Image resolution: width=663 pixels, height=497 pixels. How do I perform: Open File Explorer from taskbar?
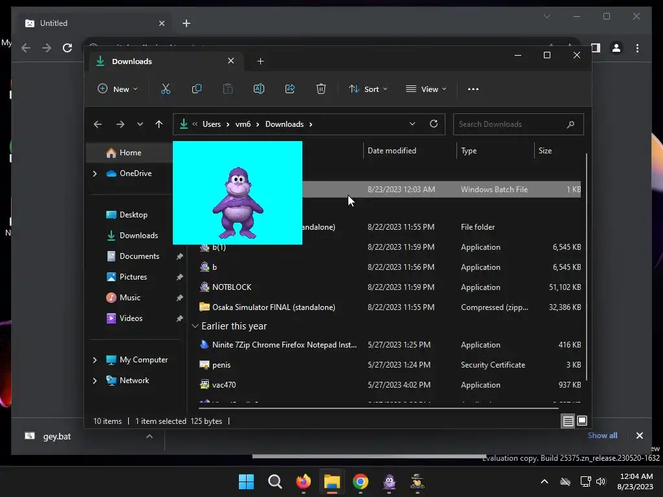(x=332, y=481)
